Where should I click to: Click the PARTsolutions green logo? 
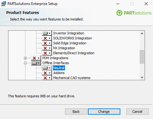click(134, 13)
